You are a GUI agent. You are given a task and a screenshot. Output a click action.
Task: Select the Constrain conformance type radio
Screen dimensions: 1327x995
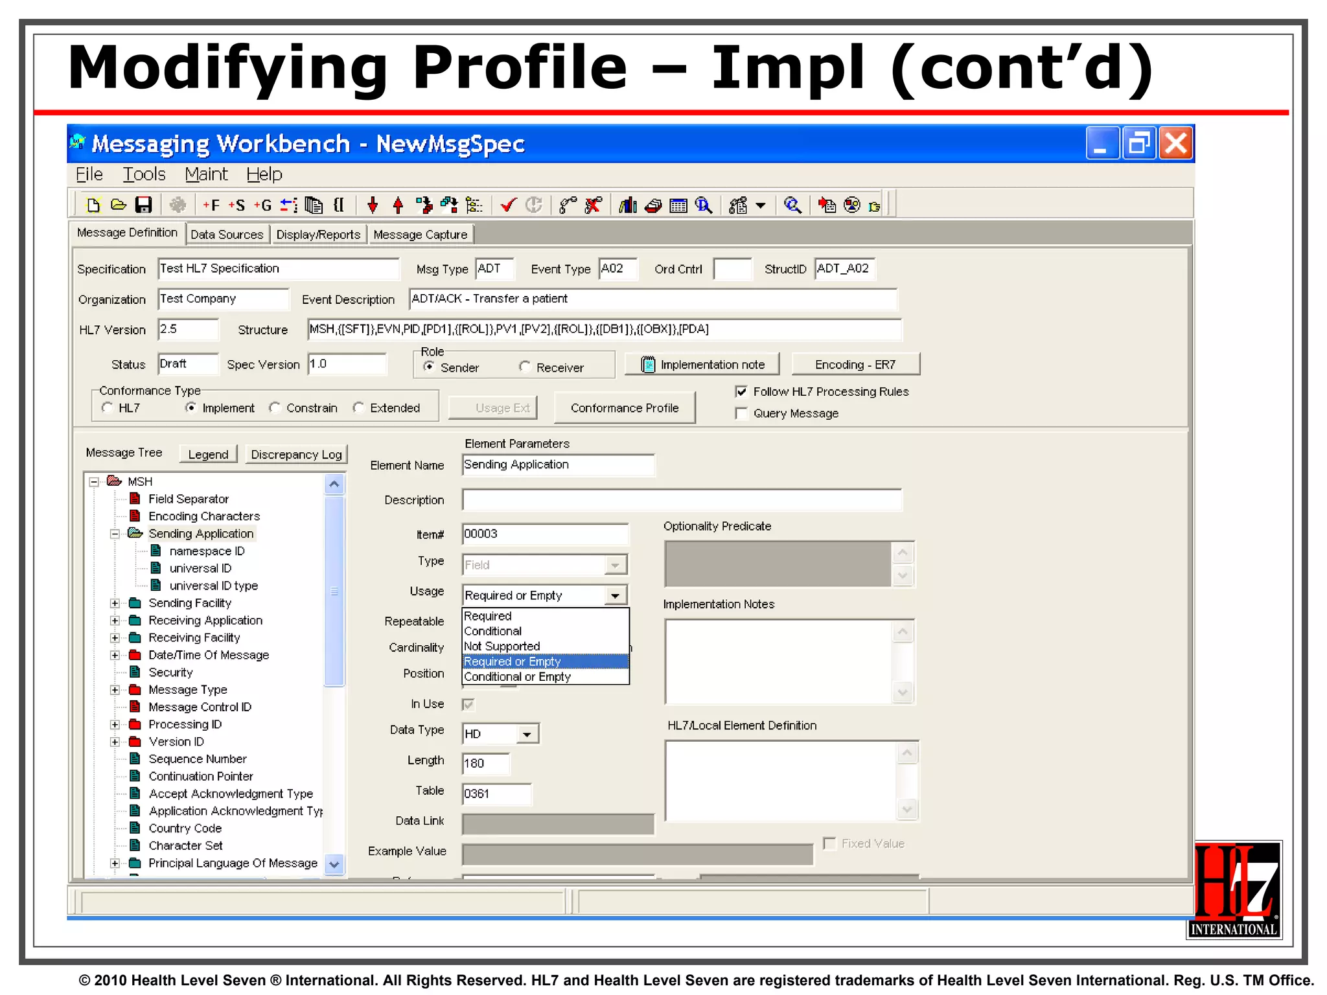click(275, 407)
